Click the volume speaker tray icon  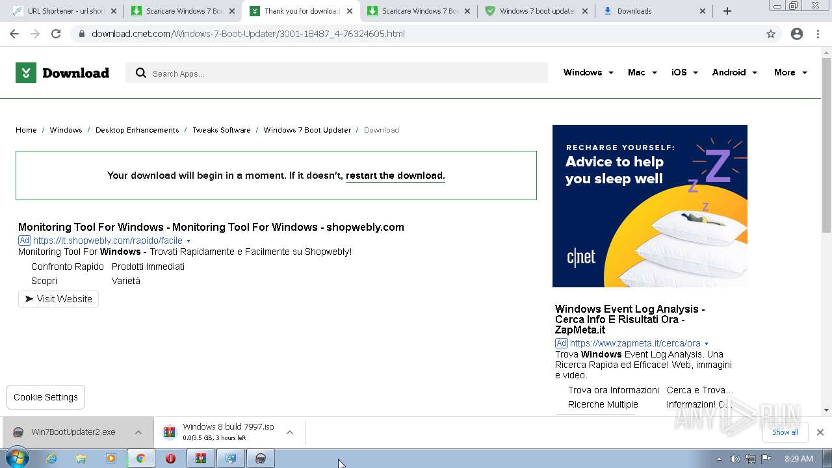point(734,459)
